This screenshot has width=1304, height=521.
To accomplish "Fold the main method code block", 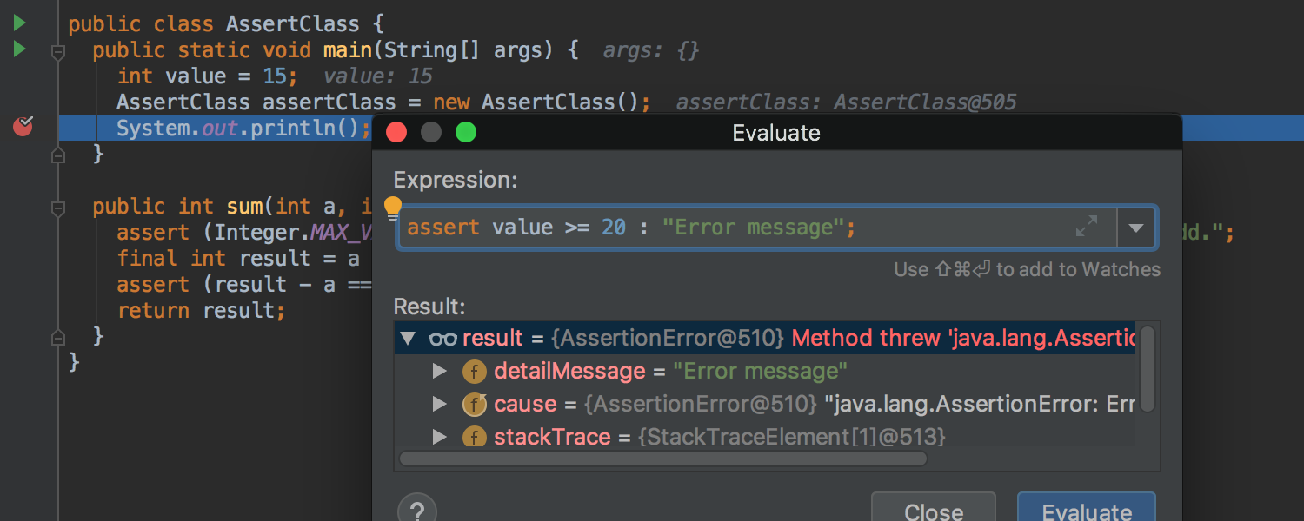I will (58, 53).
